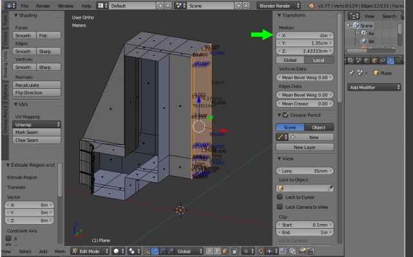Select the rotate manipulator arc icon

point(163,251)
